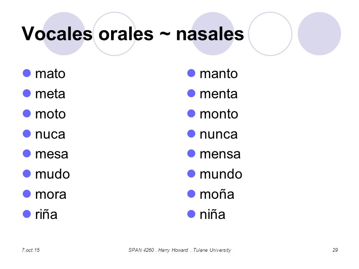Screen dimensions: 359x269
Task: Click the word 'manto' in right column
Action: pos(219,74)
